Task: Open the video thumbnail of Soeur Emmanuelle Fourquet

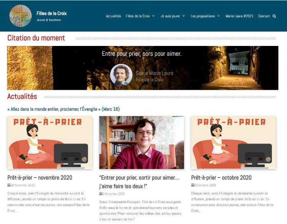Action: coord(142,142)
